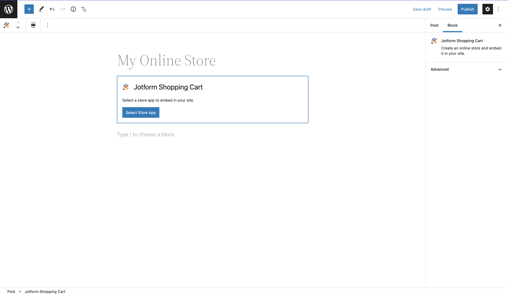Click the Redo arrow icon
The height and width of the screenshot is (295, 508).
62,9
